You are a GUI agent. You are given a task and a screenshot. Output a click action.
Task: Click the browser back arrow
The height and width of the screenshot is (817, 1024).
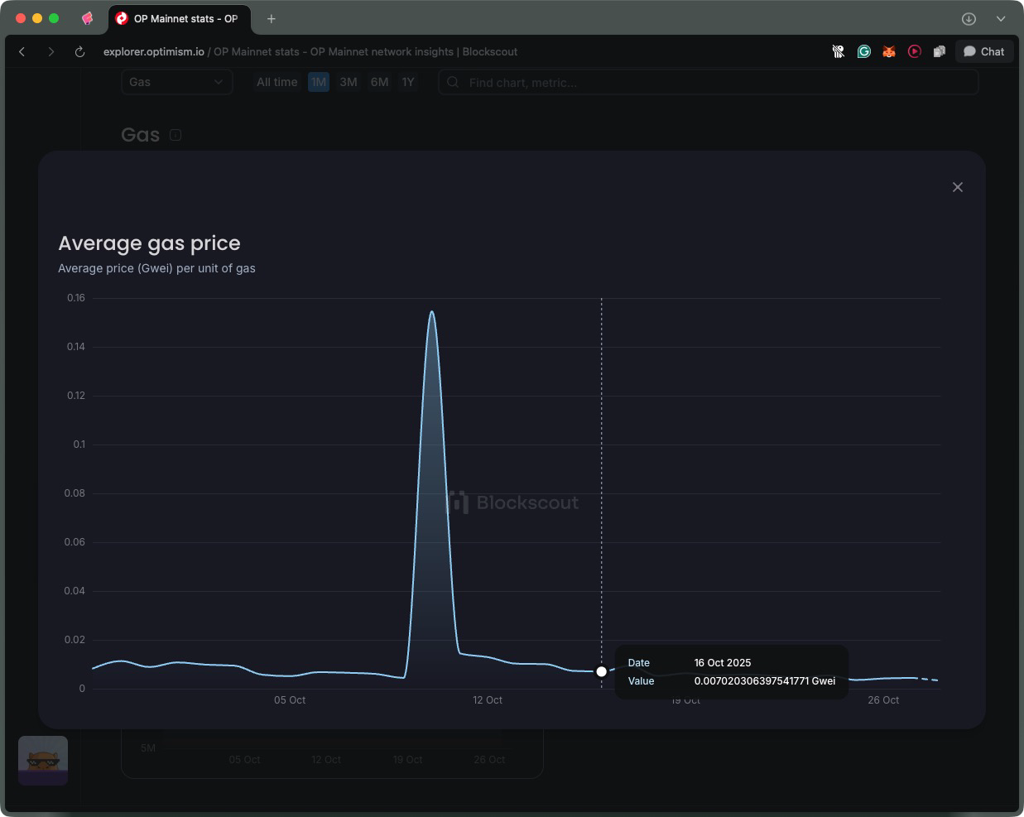pos(22,51)
